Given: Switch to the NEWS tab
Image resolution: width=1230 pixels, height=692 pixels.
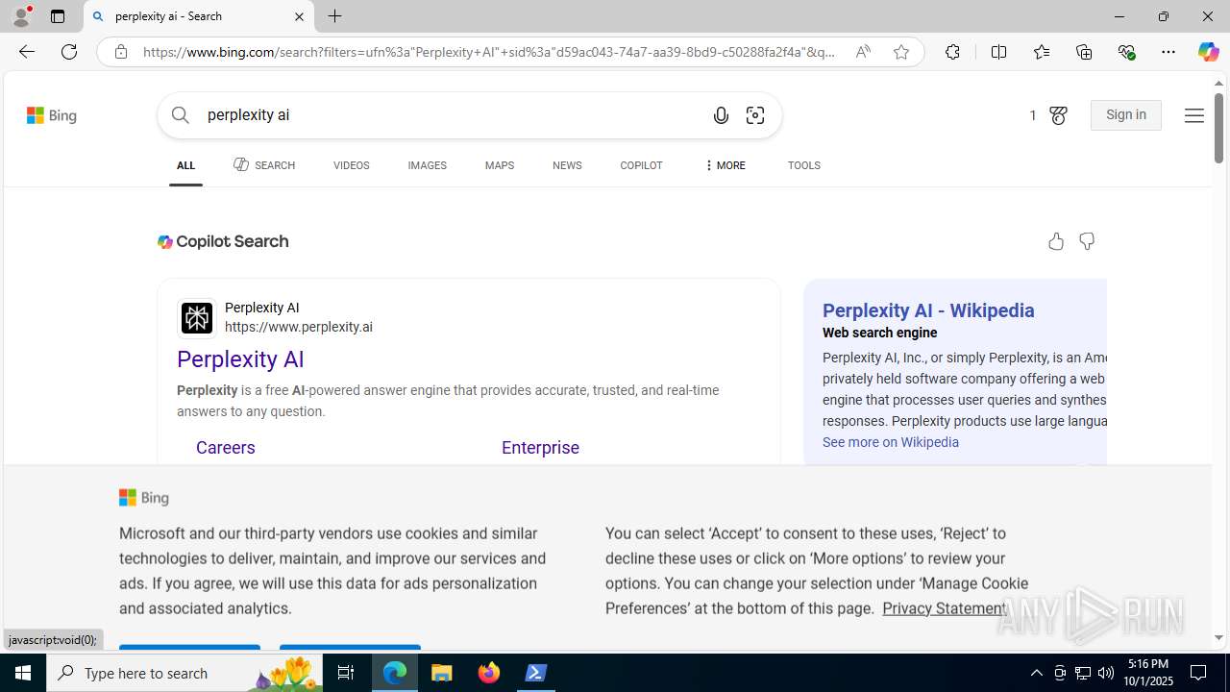Looking at the screenshot, I should tap(567, 165).
